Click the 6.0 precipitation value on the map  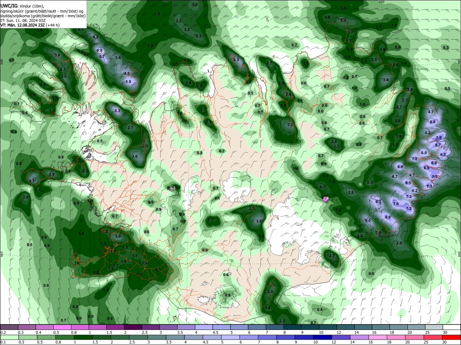pos(424,153)
